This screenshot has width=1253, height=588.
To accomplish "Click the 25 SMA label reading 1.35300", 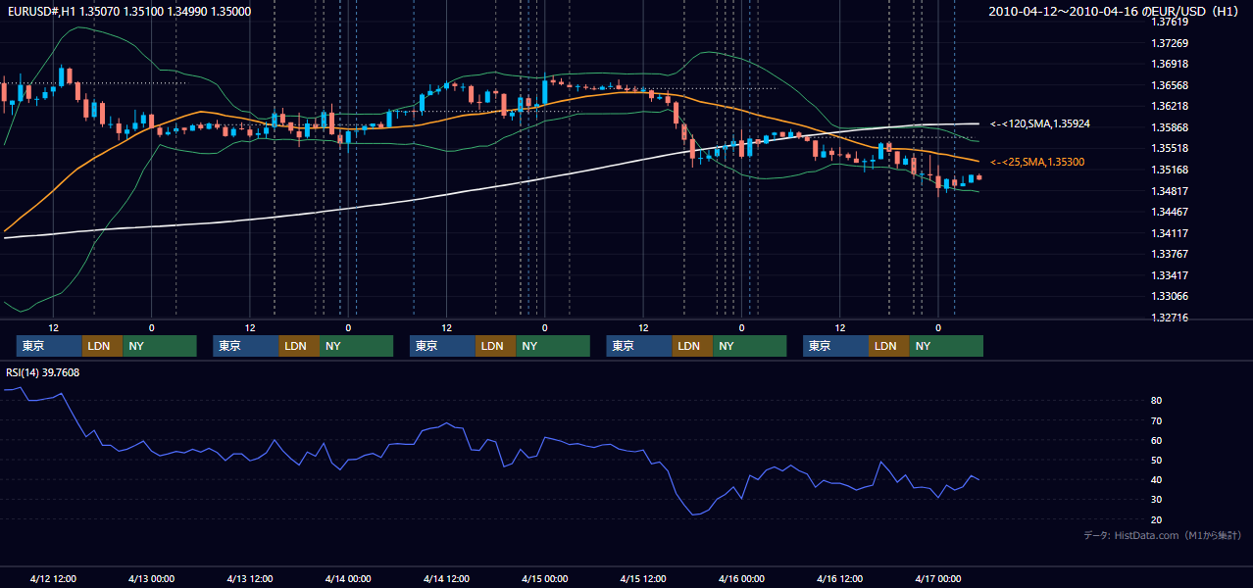I will coord(1037,162).
